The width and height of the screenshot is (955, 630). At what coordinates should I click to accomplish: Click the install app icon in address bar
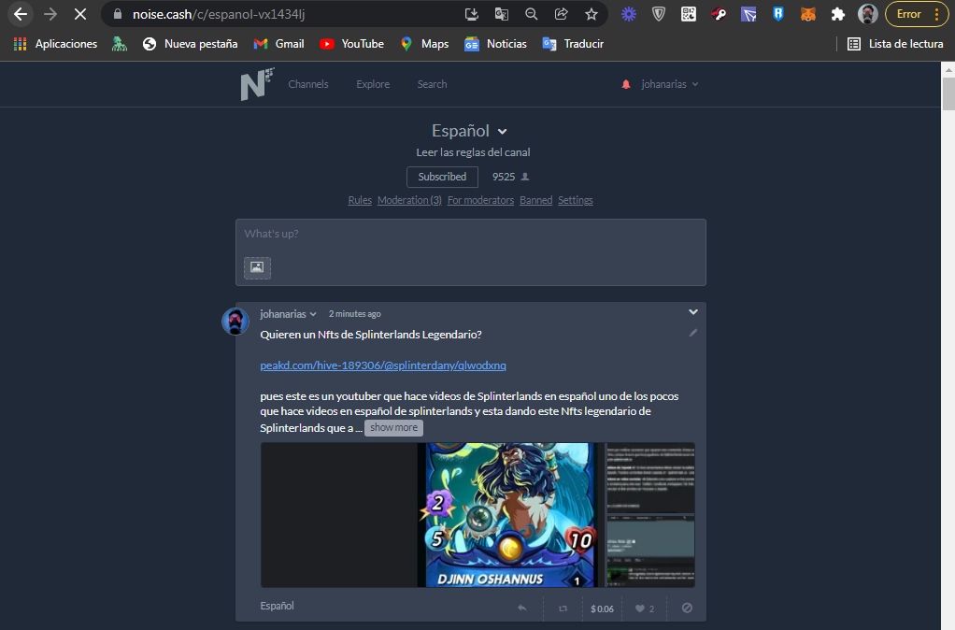[x=471, y=14]
